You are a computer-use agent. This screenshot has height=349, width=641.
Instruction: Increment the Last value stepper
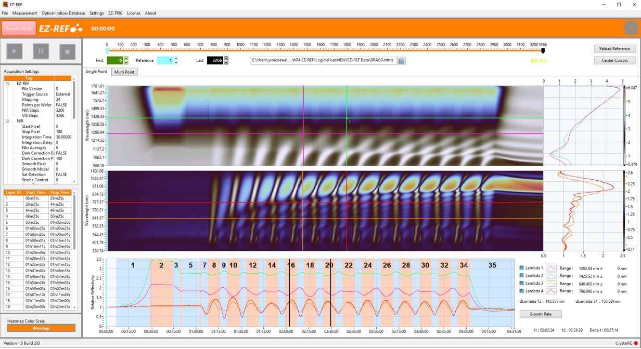pyautogui.click(x=226, y=59)
